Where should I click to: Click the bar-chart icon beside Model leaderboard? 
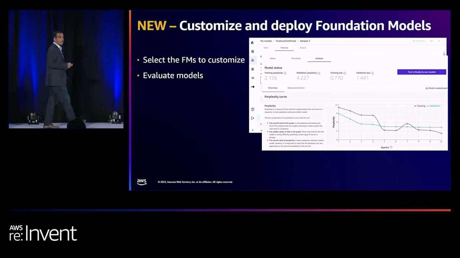pyautogui.click(x=427, y=88)
